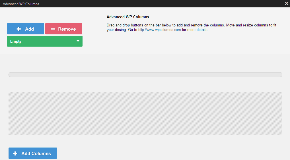
Task: Open the Empty template selector by its label
Action: coord(16,41)
